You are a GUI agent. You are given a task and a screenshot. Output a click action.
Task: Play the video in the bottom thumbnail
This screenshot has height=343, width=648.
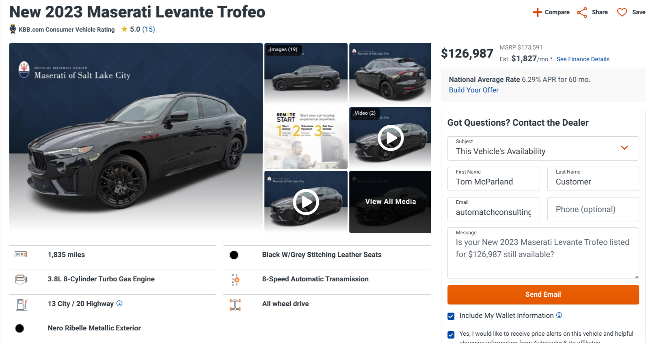click(306, 202)
